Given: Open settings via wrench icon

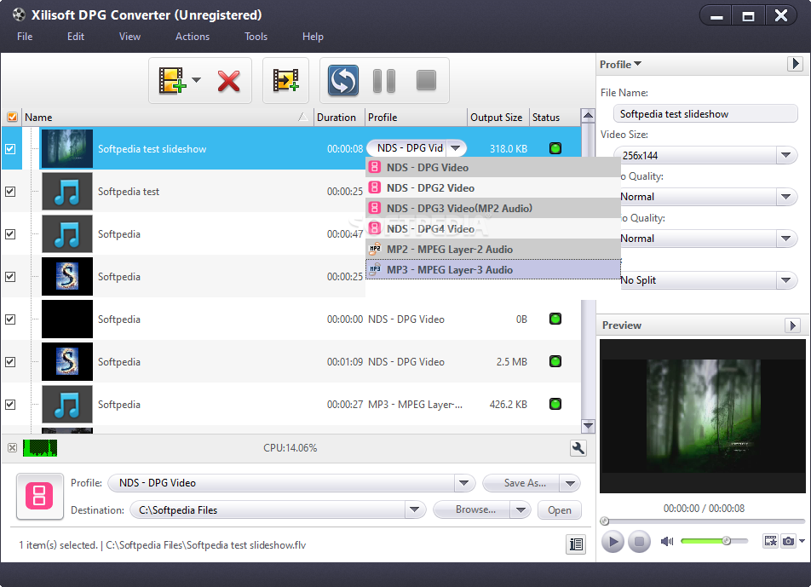Looking at the screenshot, I should (578, 448).
